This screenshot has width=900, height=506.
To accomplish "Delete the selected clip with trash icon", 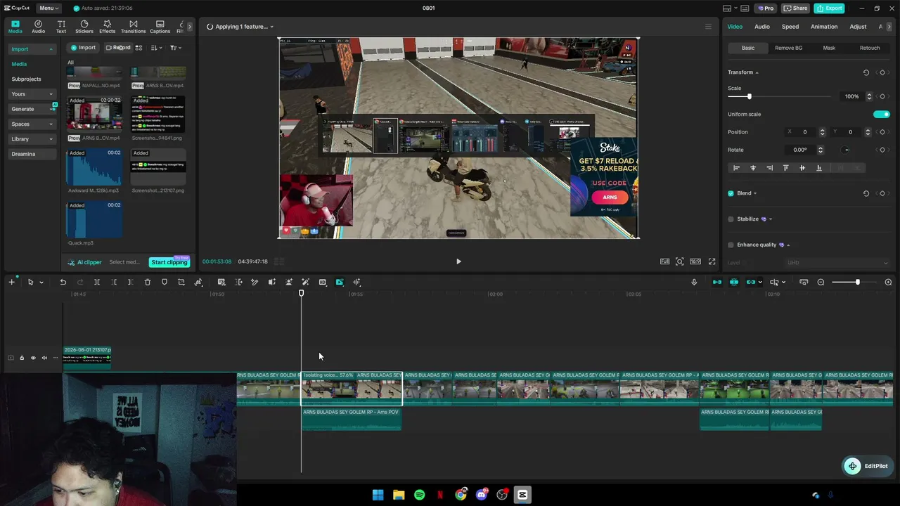I will [148, 282].
